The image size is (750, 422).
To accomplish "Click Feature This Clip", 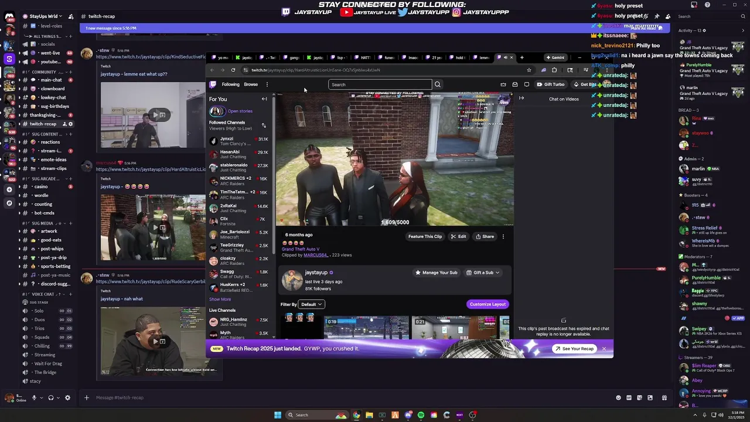I will point(425,237).
